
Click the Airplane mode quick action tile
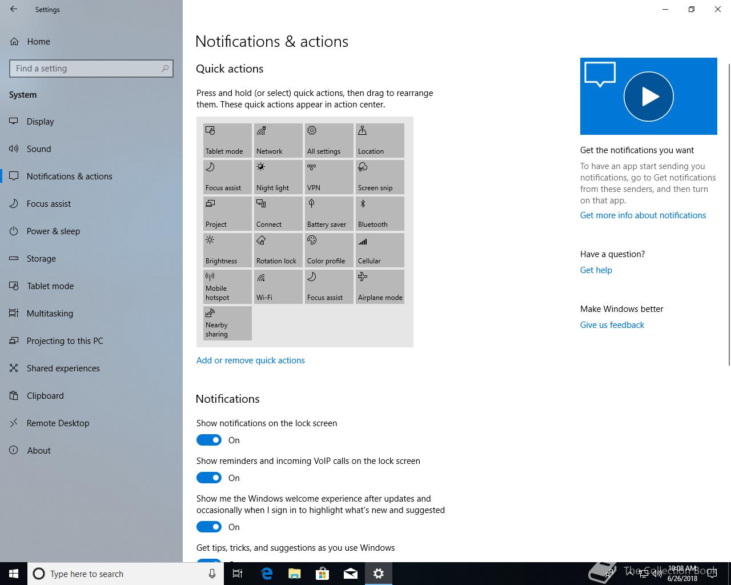[380, 287]
